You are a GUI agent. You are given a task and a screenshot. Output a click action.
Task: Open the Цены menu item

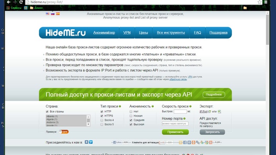tap(143, 33)
